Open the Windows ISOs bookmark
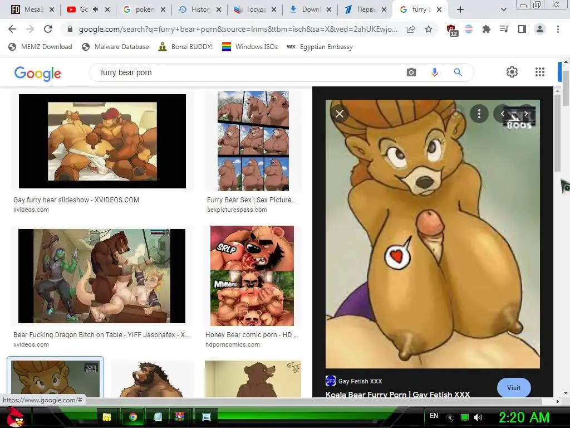 pyautogui.click(x=250, y=47)
